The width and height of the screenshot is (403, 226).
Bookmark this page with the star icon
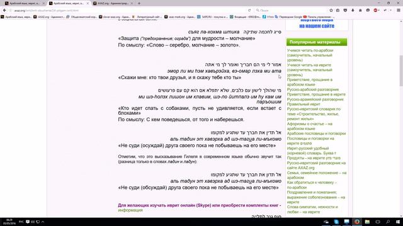click(x=331, y=10)
